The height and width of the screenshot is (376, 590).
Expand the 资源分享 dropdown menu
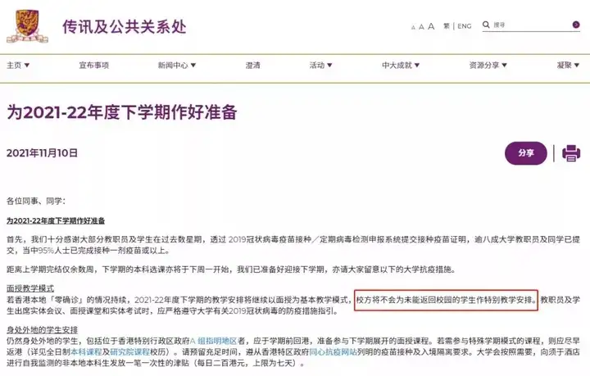488,65
